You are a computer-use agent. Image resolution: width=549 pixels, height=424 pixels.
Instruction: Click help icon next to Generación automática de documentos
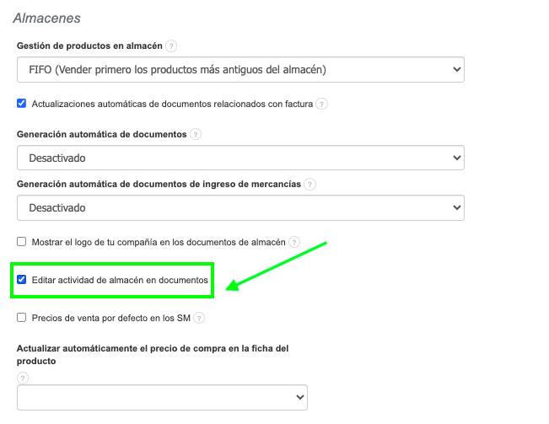[x=196, y=135]
